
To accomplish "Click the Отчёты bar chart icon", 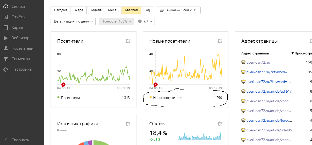I will coord(6,17).
